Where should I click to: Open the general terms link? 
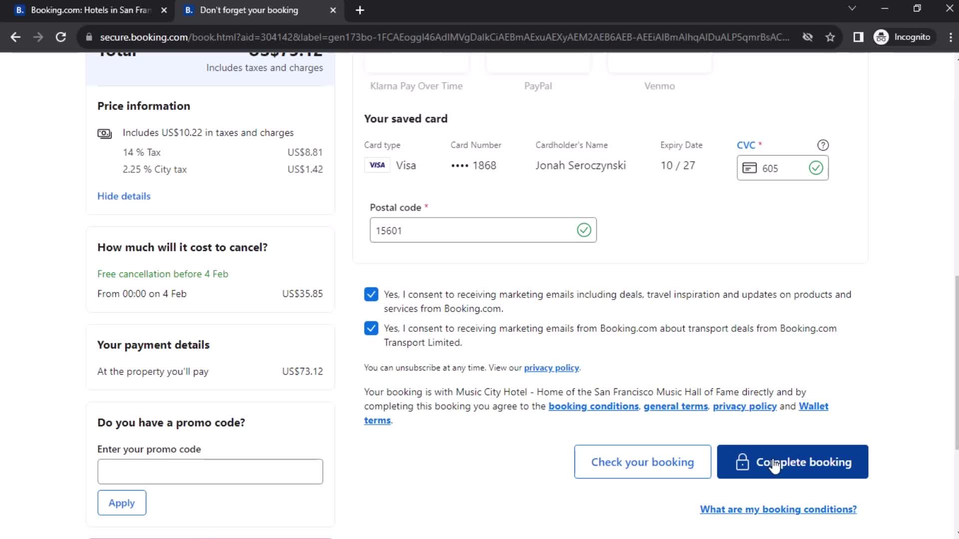675,406
